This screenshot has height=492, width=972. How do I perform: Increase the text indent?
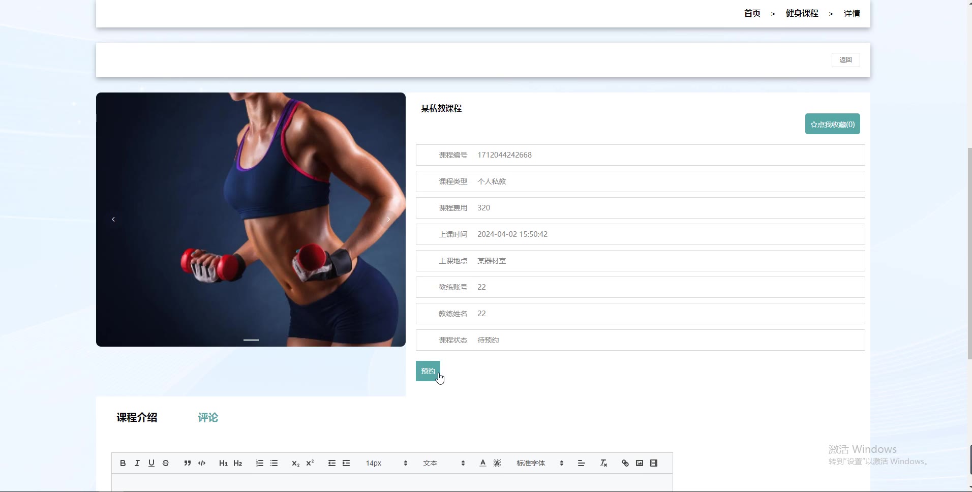pyautogui.click(x=346, y=463)
